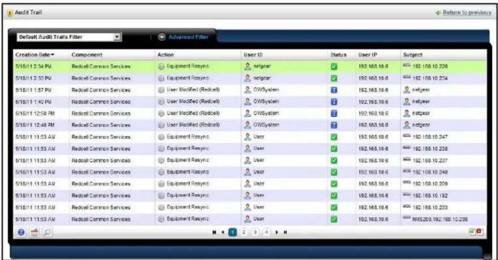498x260 pixels.
Task: Click the blue status icon for 12:58 PM row
Action: (x=334, y=114)
